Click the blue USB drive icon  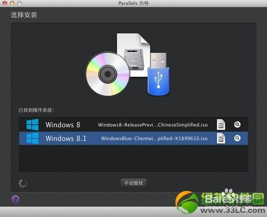click(158, 74)
